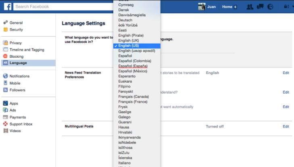Select Filipino from the list
The height and width of the screenshot is (167, 294).
(x=124, y=86)
